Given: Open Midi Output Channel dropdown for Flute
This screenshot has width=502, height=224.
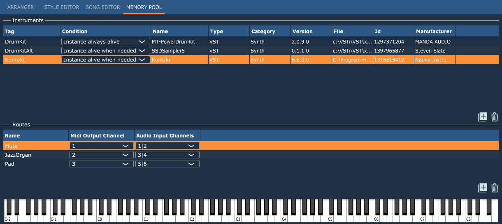Looking at the screenshot, I should coord(102,146).
